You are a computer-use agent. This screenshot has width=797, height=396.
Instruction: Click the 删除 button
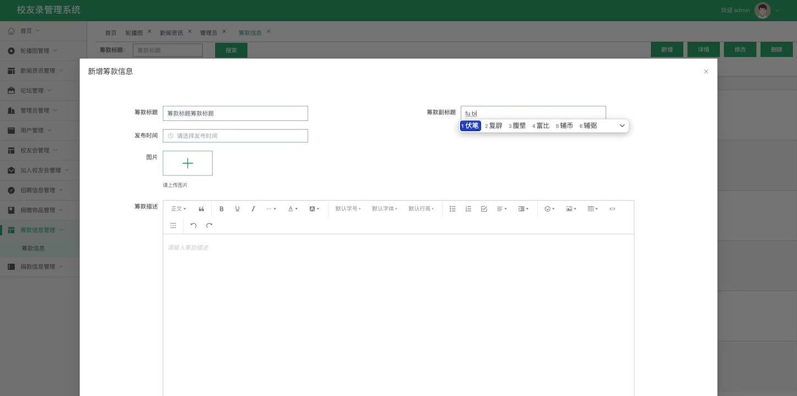[777, 50]
